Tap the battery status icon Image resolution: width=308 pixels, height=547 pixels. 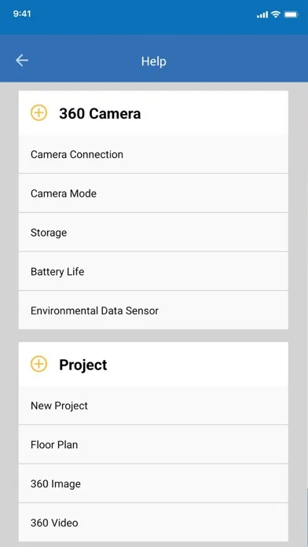tap(291, 15)
